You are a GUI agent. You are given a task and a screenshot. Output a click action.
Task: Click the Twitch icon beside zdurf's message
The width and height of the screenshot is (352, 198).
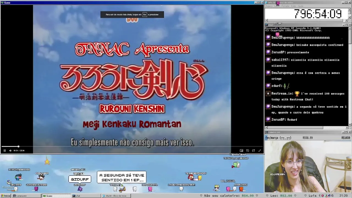coord(268,86)
